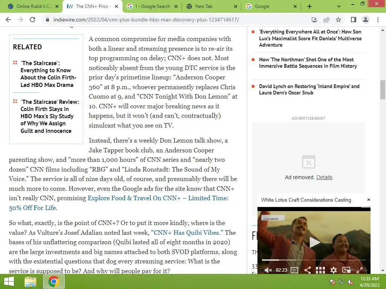Open David Lynch 'Inland Empire' article
The height and width of the screenshot is (289, 386).
(309, 90)
